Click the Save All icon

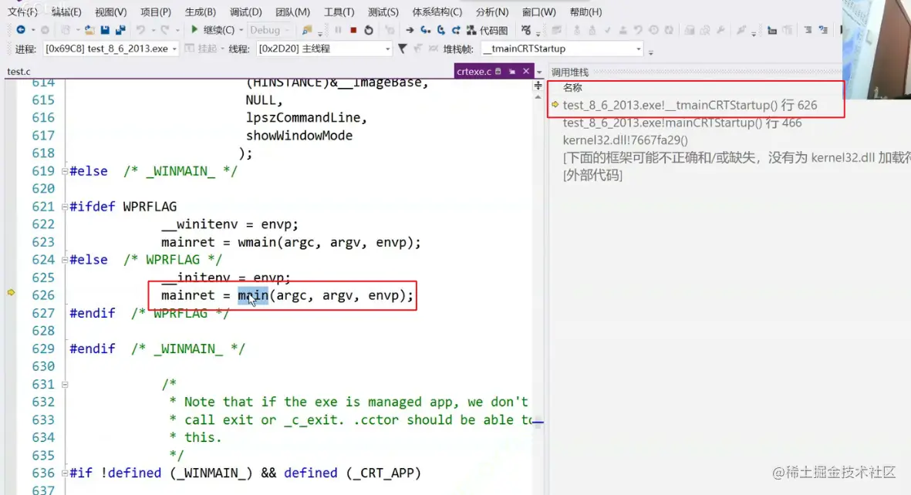120,29
